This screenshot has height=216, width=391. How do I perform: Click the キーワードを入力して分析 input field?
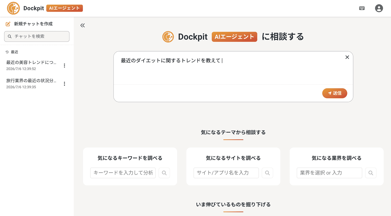point(123,173)
